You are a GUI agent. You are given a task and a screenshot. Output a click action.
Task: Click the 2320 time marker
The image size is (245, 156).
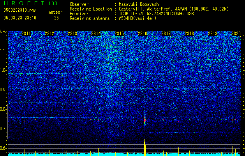coord(236,34)
